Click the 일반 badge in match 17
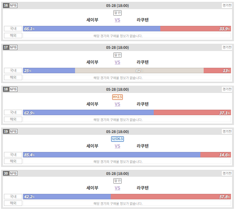 (x=117, y=55)
